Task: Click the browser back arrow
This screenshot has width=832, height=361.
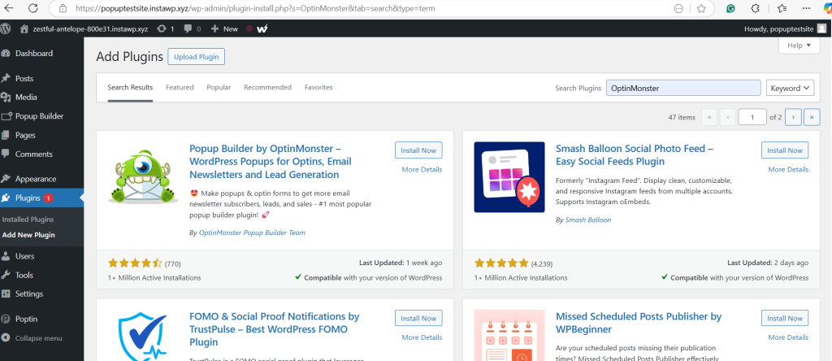Action: pos(10,8)
